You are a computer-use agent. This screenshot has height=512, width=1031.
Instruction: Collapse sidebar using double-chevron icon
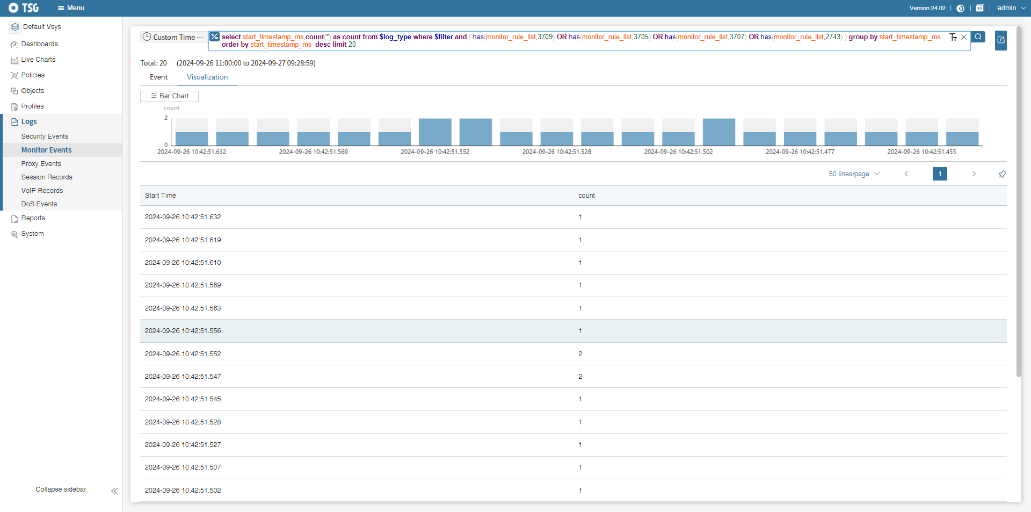pos(114,491)
